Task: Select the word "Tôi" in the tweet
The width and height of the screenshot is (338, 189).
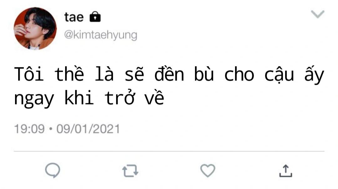Action: pyautogui.click(x=29, y=74)
